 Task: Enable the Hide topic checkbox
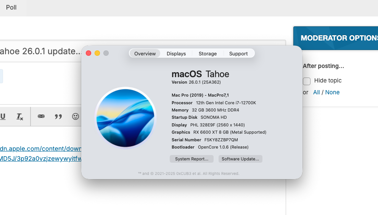point(307,81)
